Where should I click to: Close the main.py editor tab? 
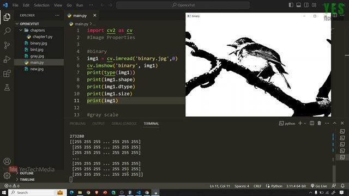coord(94,15)
